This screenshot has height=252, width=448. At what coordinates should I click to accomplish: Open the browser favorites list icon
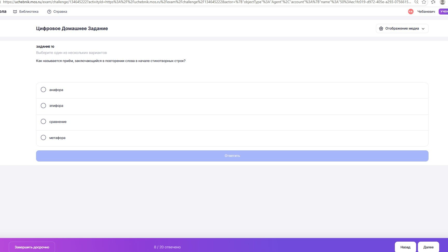(433, 2)
